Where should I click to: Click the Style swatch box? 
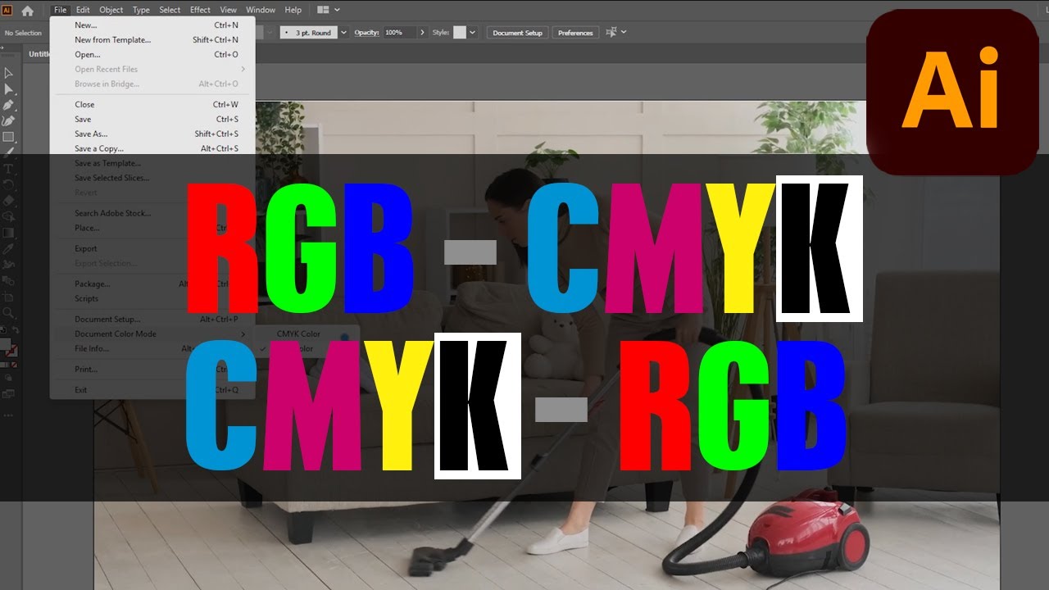[x=460, y=33]
